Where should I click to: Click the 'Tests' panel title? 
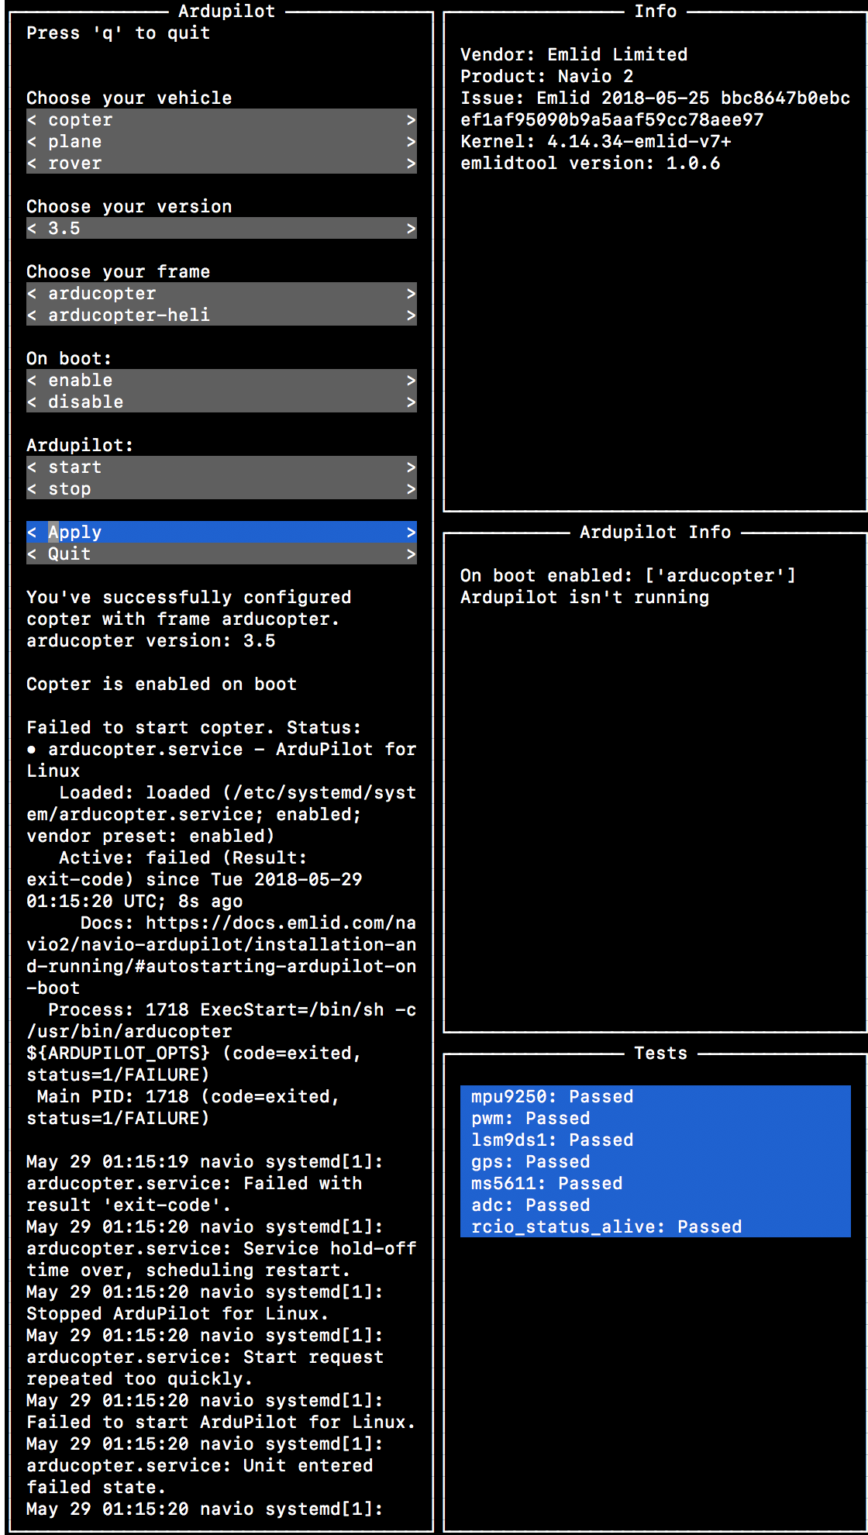coord(660,1053)
